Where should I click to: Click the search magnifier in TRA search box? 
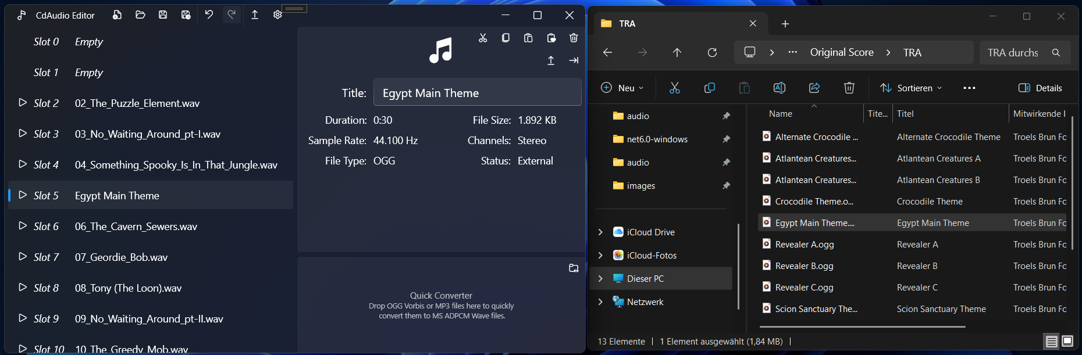pyautogui.click(x=1056, y=52)
